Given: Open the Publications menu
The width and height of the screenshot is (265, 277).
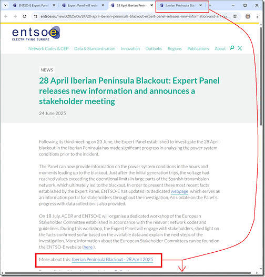Looking at the screenshot, I should point(198,48).
